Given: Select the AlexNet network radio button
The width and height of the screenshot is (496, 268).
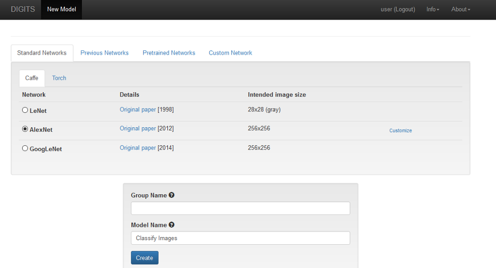Looking at the screenshot, I should (x=25, y=129).
